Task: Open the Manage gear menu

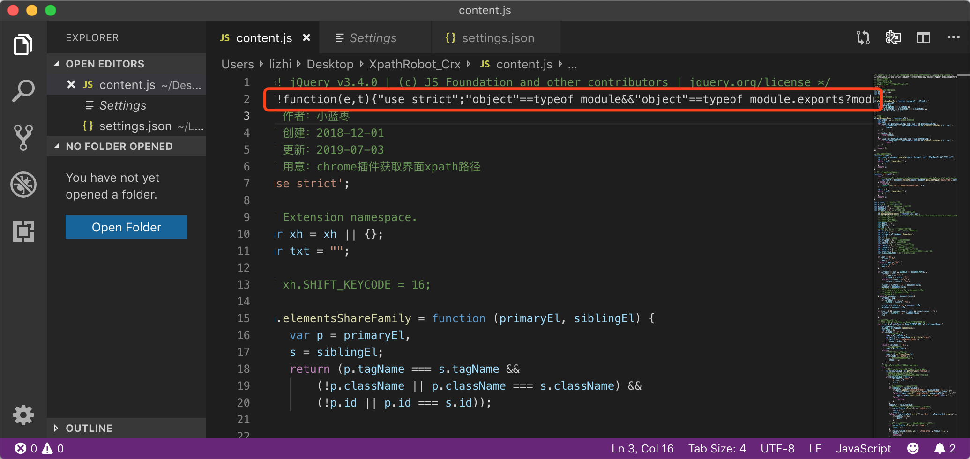Action: coord(23,415)
